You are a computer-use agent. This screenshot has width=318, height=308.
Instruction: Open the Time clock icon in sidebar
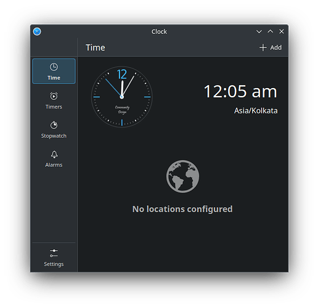tap(54, 67)
